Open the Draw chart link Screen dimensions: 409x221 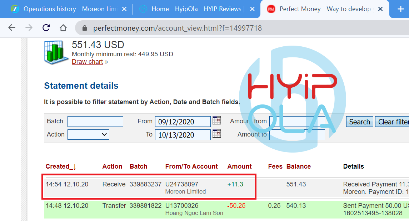click(88, 62)
